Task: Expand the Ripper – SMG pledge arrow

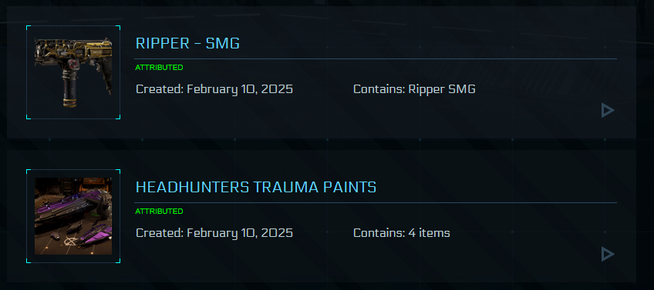Action: click(608, 110)
